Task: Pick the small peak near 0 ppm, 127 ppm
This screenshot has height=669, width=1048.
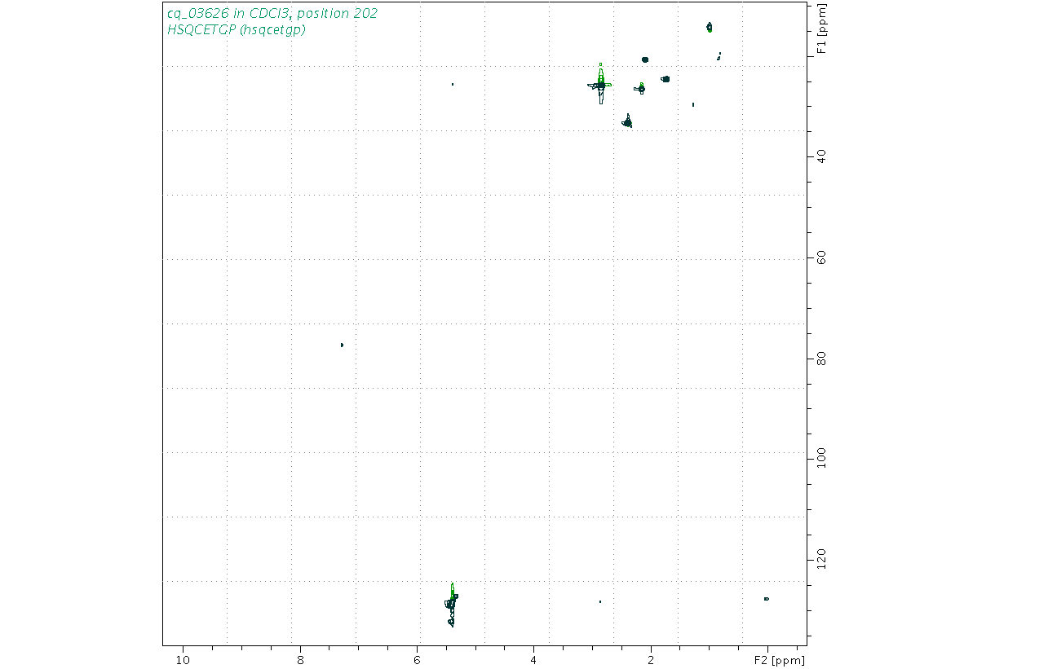Action: 767,599
